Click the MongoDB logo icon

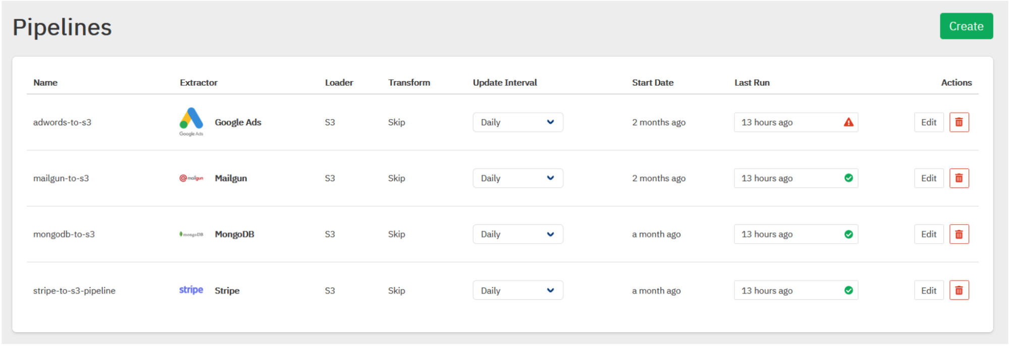pyautogui.click(x=191, y=234)
